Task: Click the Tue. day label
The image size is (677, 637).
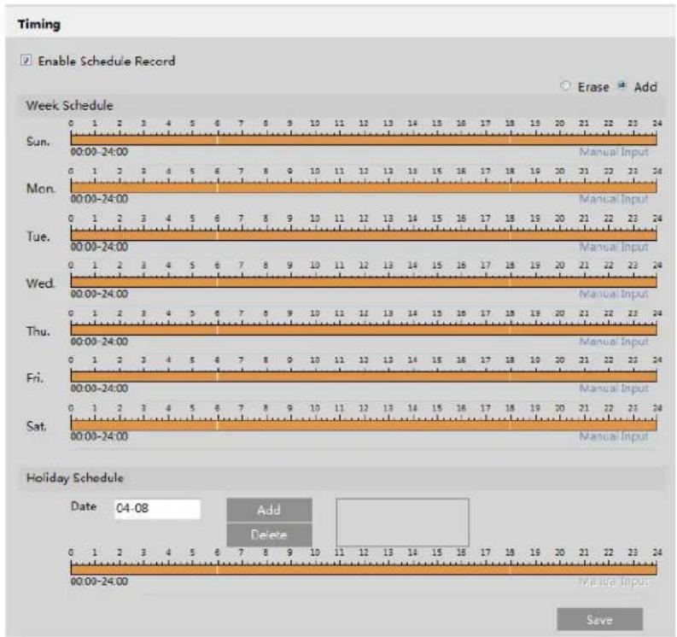Action: (x=38, y=237)
